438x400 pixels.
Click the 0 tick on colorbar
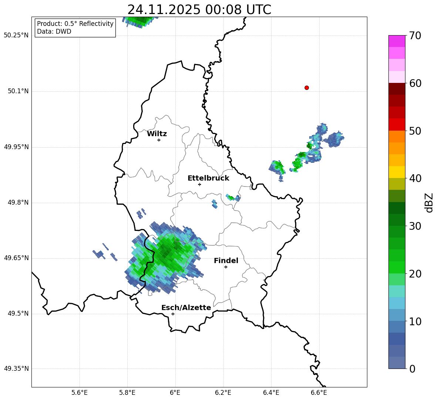click(x=412, y=369)
